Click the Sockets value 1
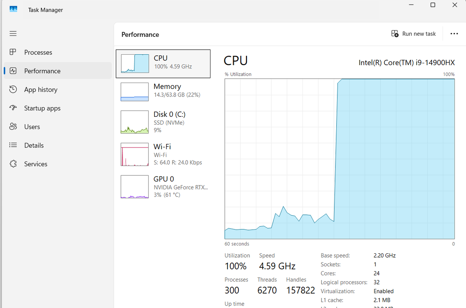The image size is (466, 308). (x=375, y=264)
